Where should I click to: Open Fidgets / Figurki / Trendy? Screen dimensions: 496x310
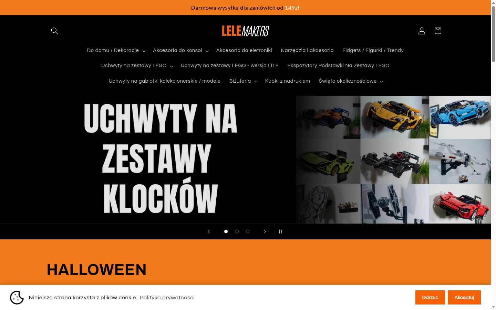(373, 50)
